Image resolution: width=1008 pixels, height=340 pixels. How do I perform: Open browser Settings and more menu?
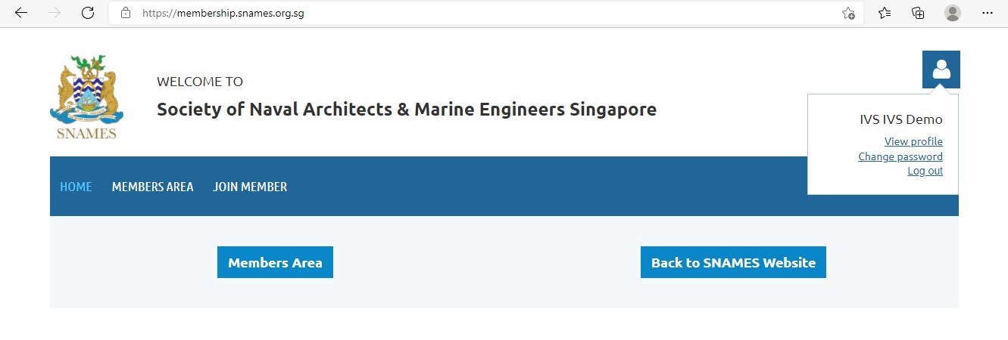pos(987,13)
